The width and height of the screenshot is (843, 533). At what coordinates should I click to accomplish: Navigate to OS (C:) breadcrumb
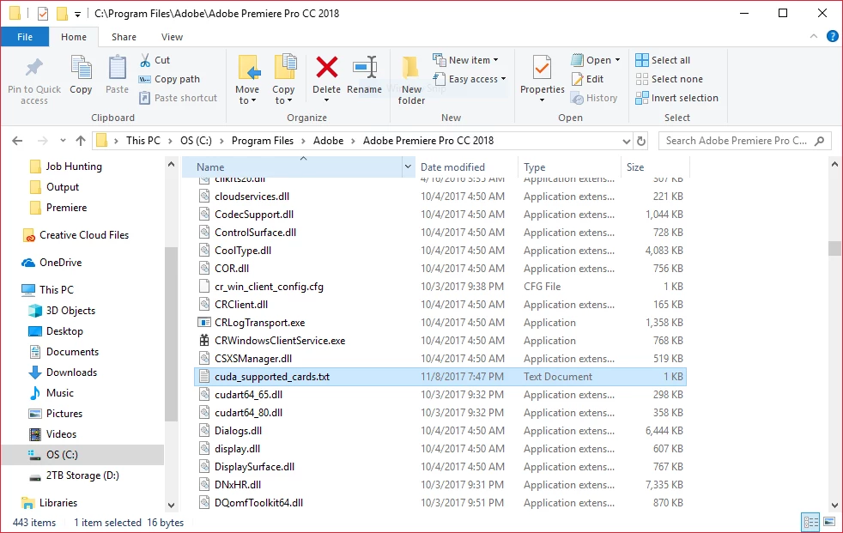point(196,141)
